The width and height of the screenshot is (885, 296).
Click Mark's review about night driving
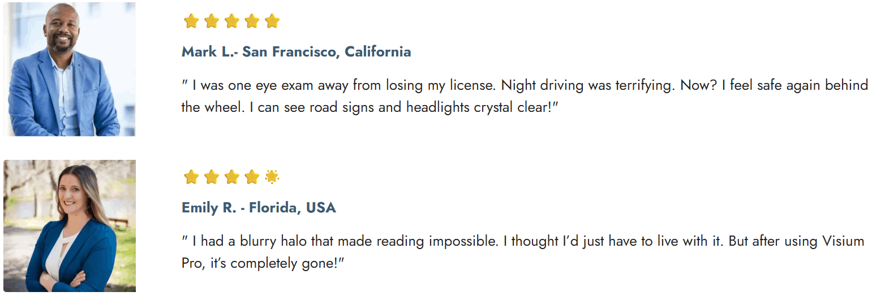(x=524, y=96)
